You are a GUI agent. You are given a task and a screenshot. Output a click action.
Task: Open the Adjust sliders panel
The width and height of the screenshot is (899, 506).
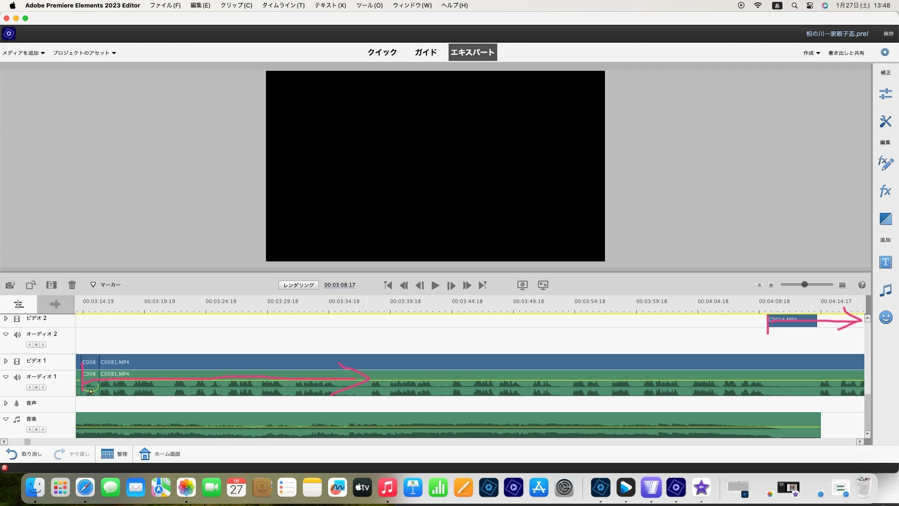885,94
